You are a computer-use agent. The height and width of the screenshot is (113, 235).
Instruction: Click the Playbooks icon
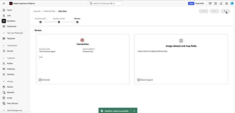pyautogui.click(x=4, y=38)
